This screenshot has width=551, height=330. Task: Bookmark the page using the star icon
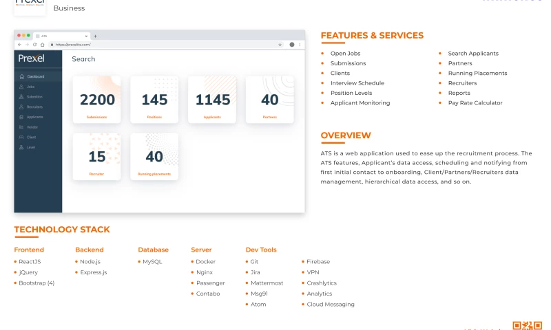(x=280, y=44)
